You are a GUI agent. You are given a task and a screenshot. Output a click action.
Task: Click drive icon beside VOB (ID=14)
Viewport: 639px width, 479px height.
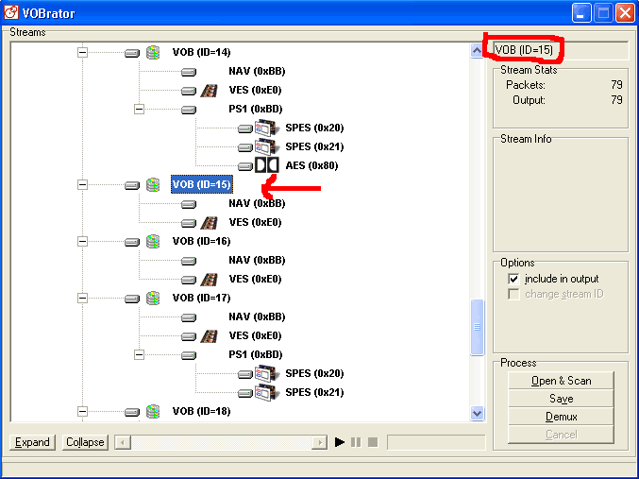pos(132,53)
